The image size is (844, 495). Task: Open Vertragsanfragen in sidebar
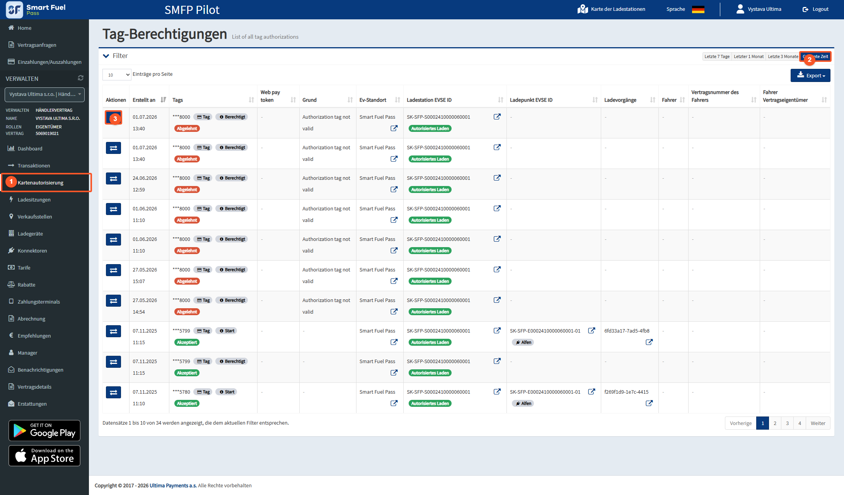tap(44, 45)
